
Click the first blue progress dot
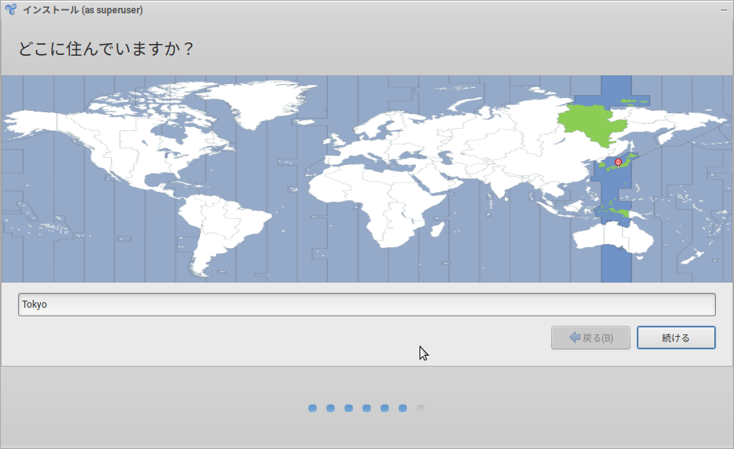312,408
